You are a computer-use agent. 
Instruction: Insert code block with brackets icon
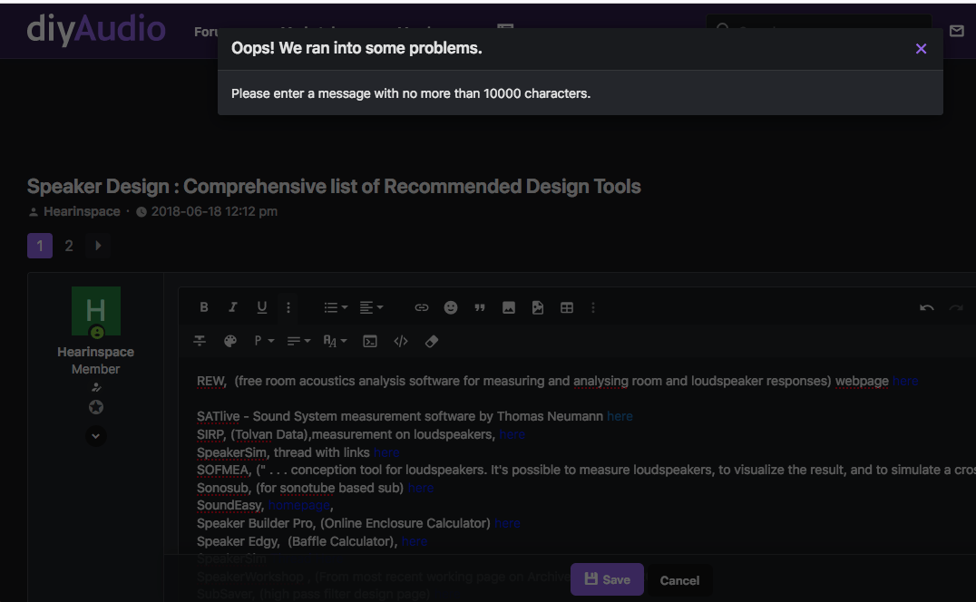click(401, 341)
